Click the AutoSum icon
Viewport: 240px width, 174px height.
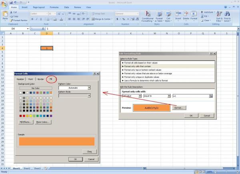click(x=207, y=12)
